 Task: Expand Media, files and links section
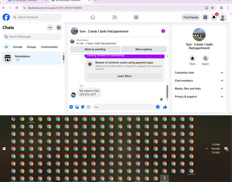click(199, 88)
